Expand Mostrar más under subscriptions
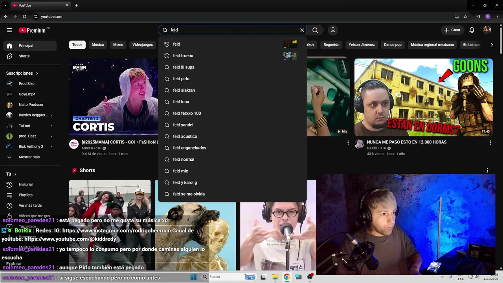 point(30,157)
